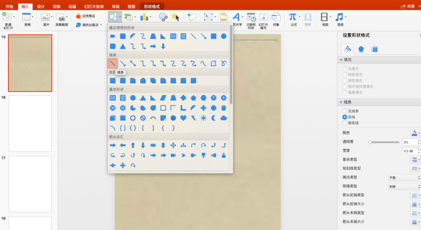Switch to the 开始 ribbon tab
The height and width of the screenshot is (230, 421).
[x=9, y=6]
